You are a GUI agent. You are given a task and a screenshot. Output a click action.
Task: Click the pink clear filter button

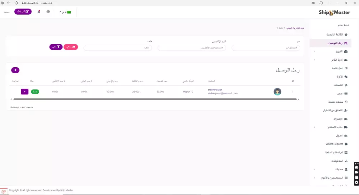[71, 47]
